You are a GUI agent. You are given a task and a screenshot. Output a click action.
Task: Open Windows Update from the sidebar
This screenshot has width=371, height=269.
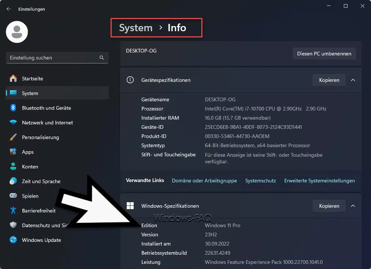click(12, 240)
